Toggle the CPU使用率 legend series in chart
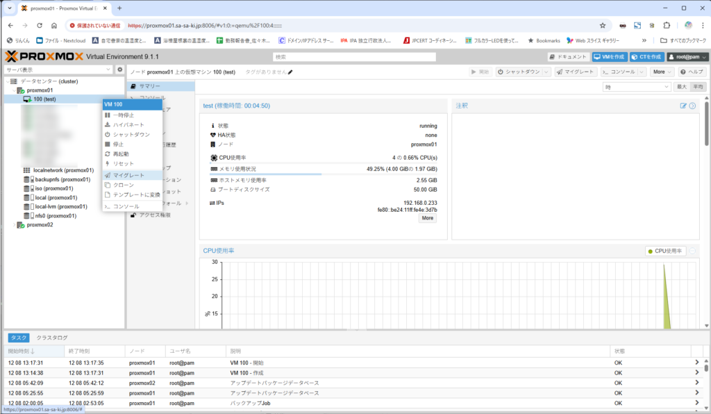 [x=665, y=251]
